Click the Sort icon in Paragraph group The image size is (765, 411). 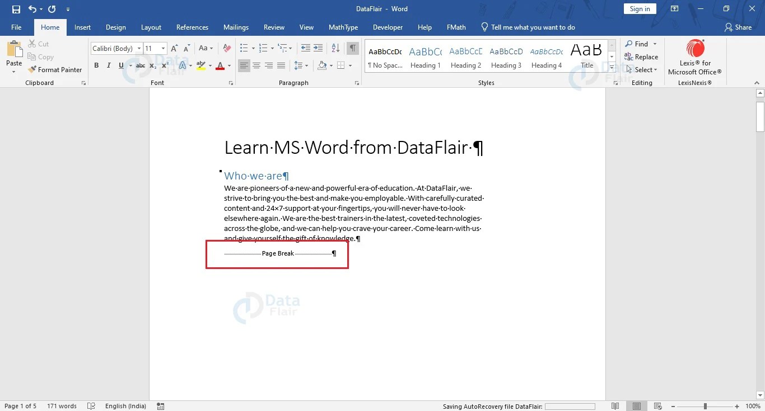point(335,48)
